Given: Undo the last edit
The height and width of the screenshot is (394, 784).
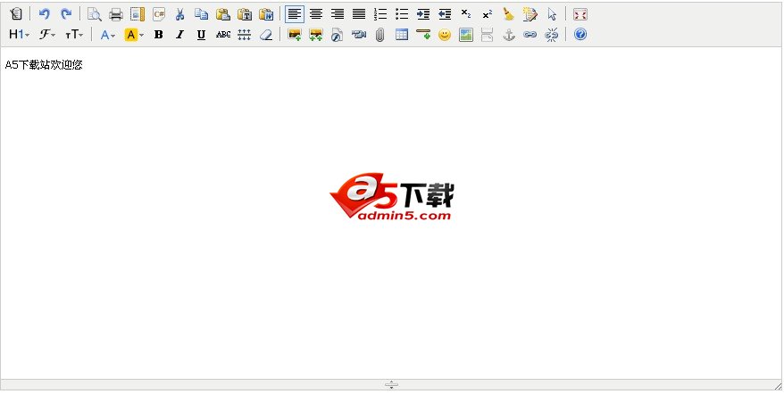Looking at the screenshot, I should click(44, 14).
